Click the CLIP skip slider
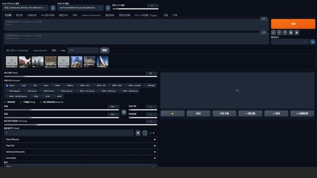Image resolution: width=317 pixels, height=178 pixels. pyautogui.click(x=135, y=9)
